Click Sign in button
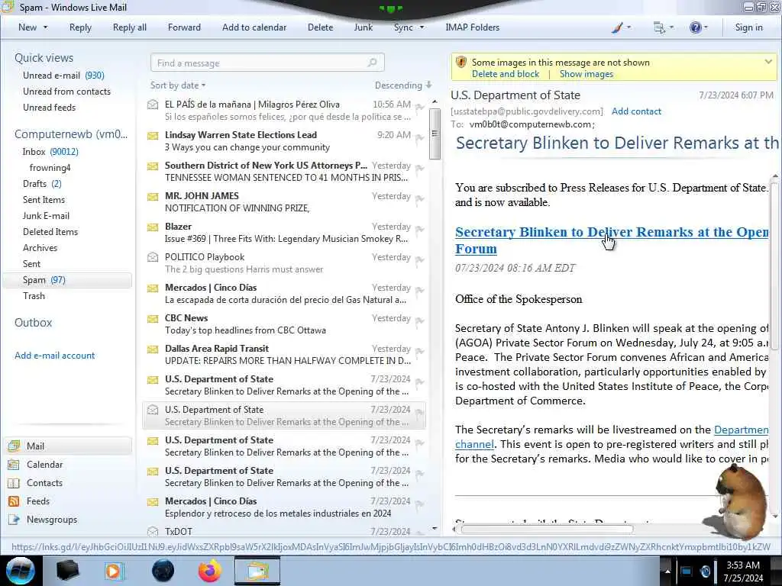Image resolution: width=782 pixels, height=586 pixels. point(748,27)
